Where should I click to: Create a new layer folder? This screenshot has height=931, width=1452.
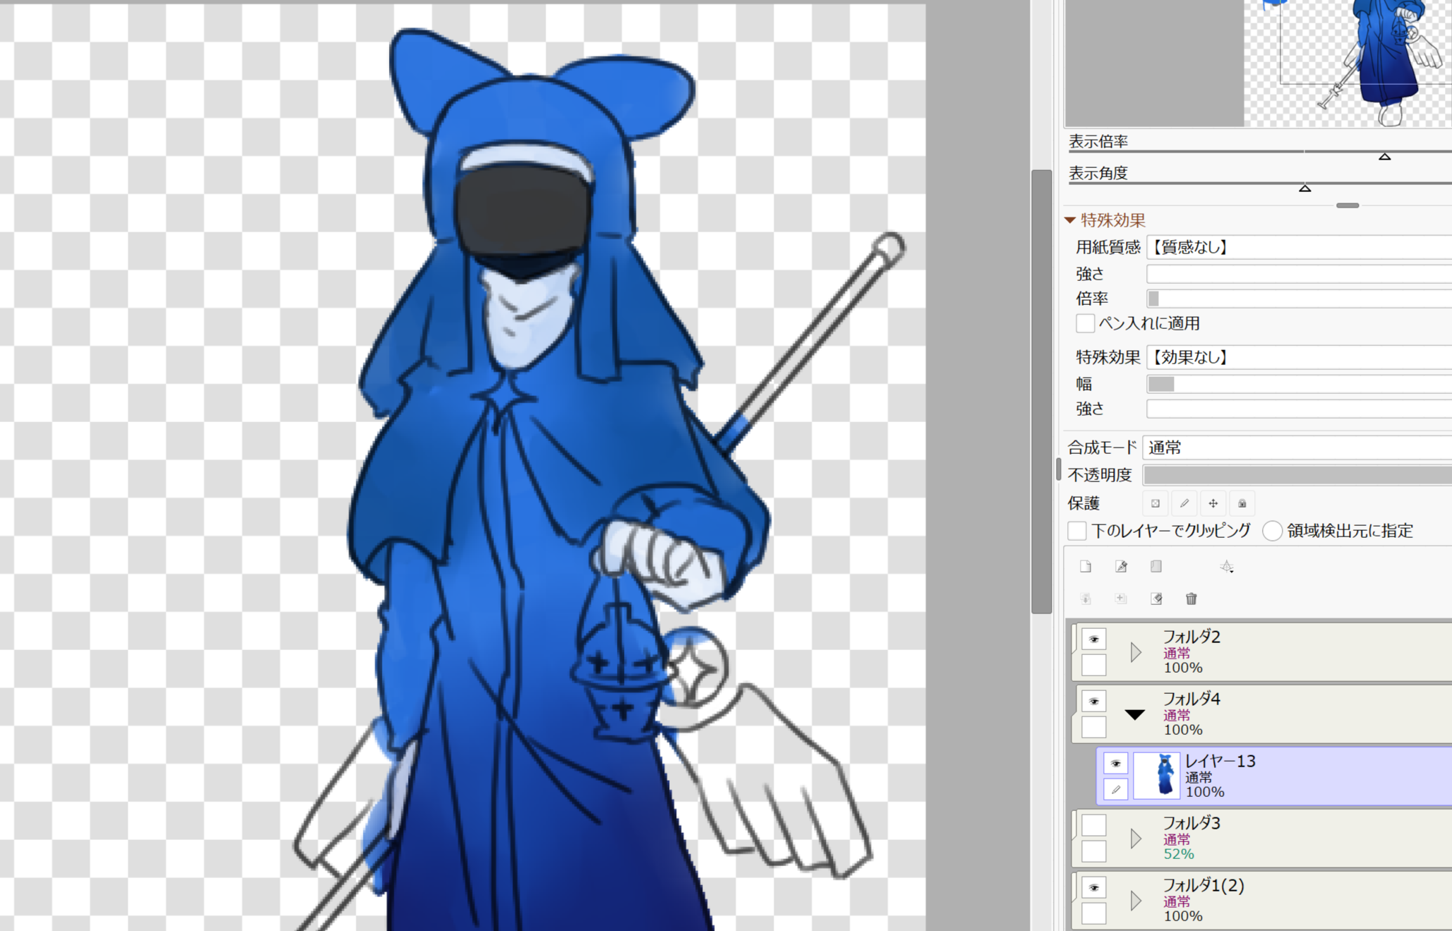[x=1156, y=566]
